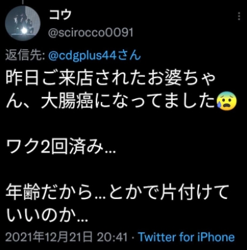The width and height of the screenshot is (247, 250).
Task: Click the line ワク2回済み…
Action: (61, 147)
